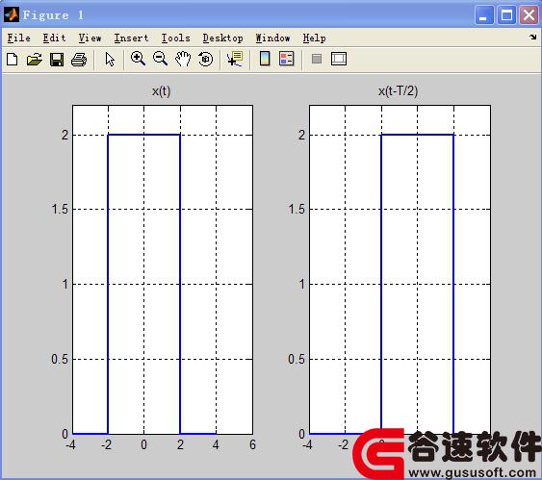The image size is (542, 480).
Task: Activate the Zoom Out magnifier tool
Action: pos(160,59)
